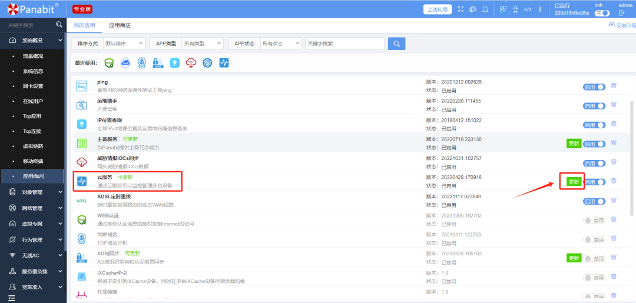This screenshot has width=636, height=303.
Task: Focus the 关键字搜索 filter input
Action: 344,44
